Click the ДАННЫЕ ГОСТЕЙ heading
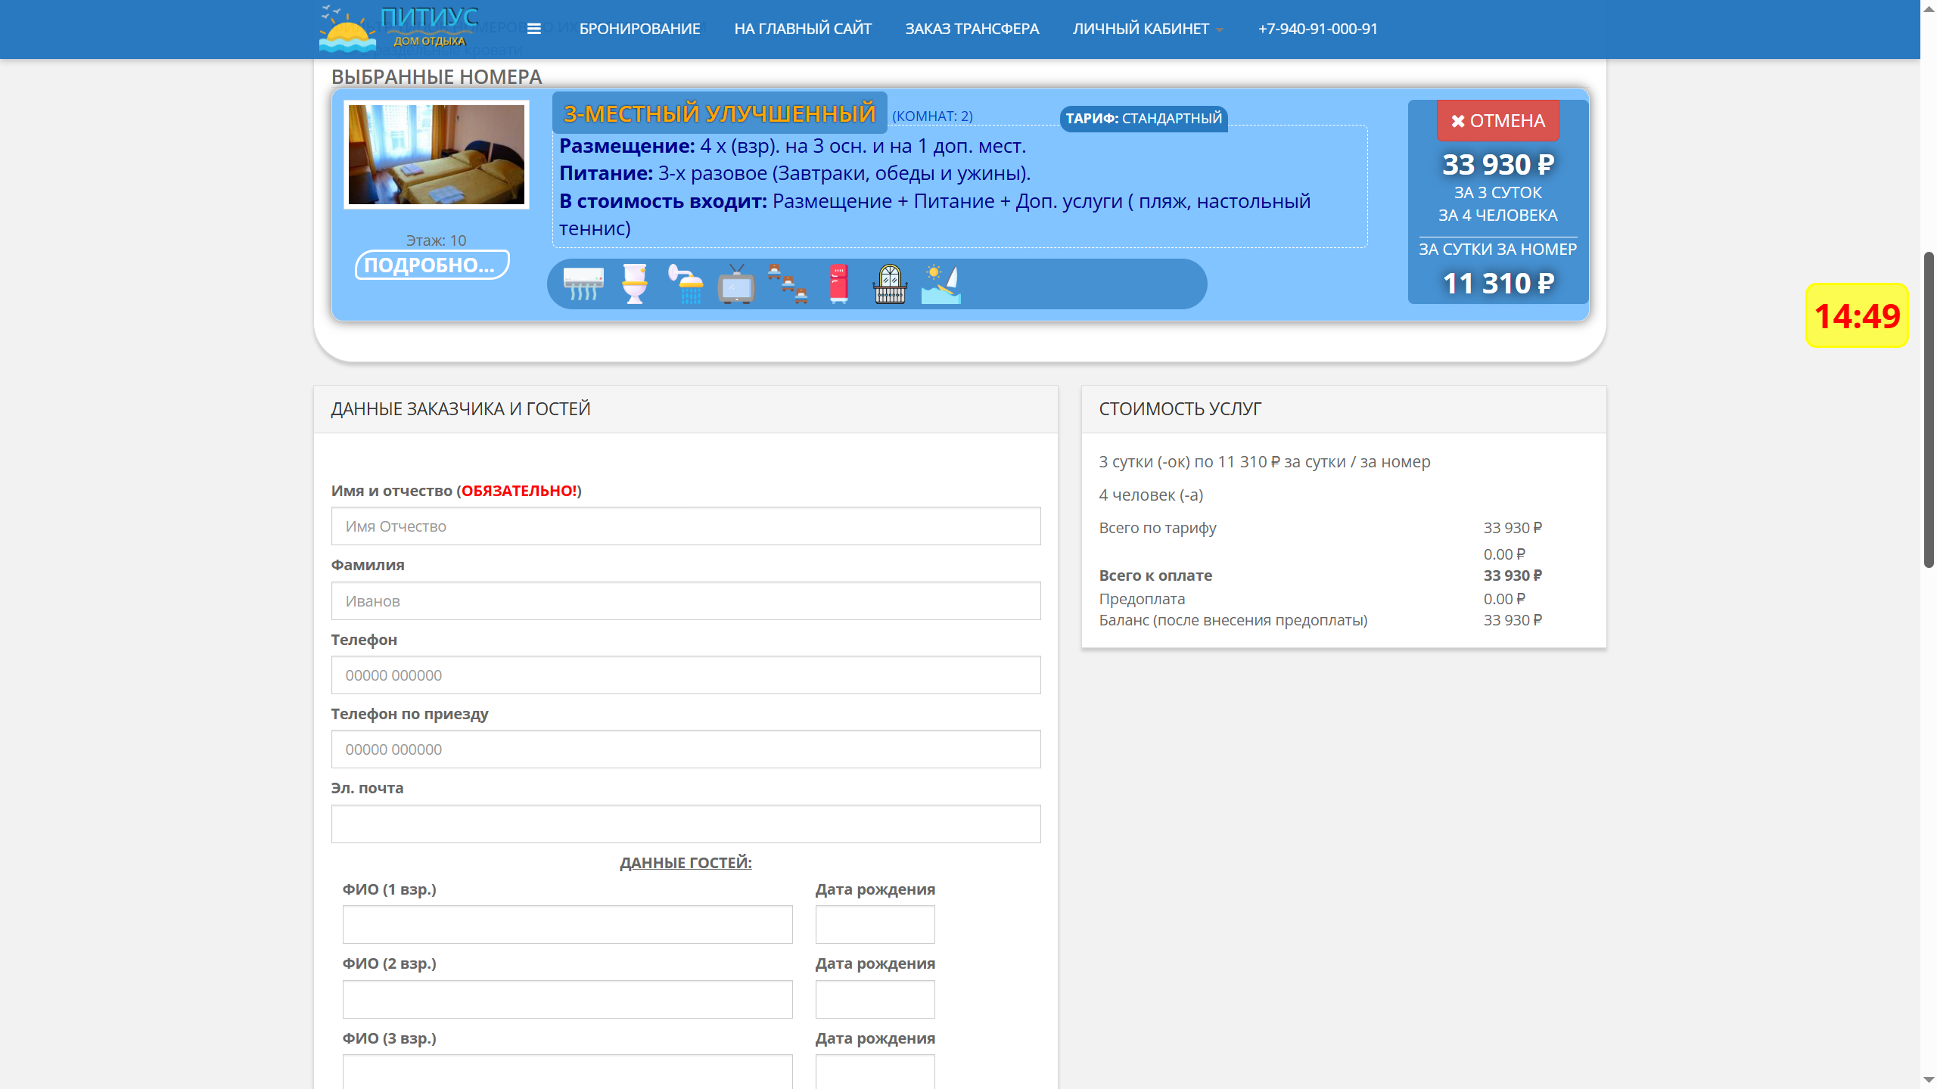The height and width of the screenshot is (1089, 1937). pos(686,863)
